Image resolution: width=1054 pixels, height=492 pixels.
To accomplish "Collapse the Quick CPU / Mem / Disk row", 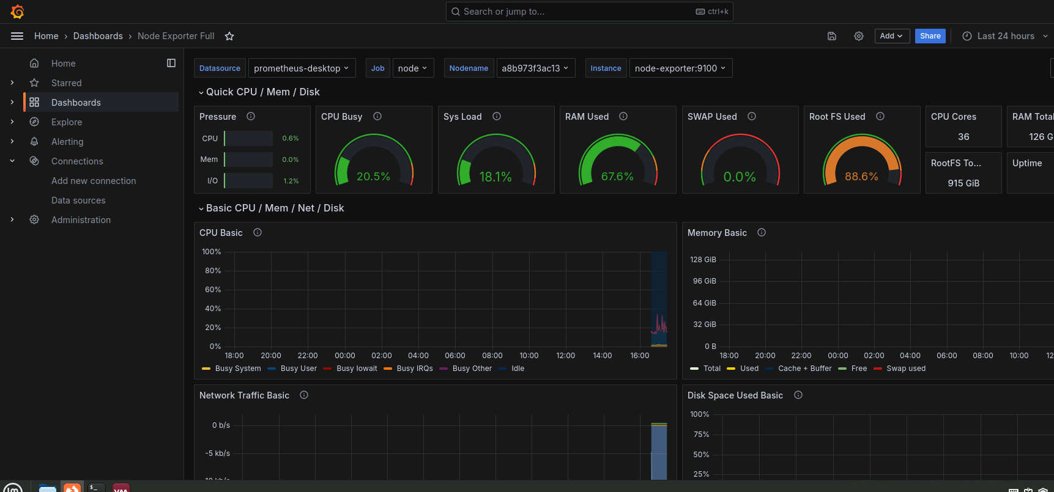I will (262, 92).
